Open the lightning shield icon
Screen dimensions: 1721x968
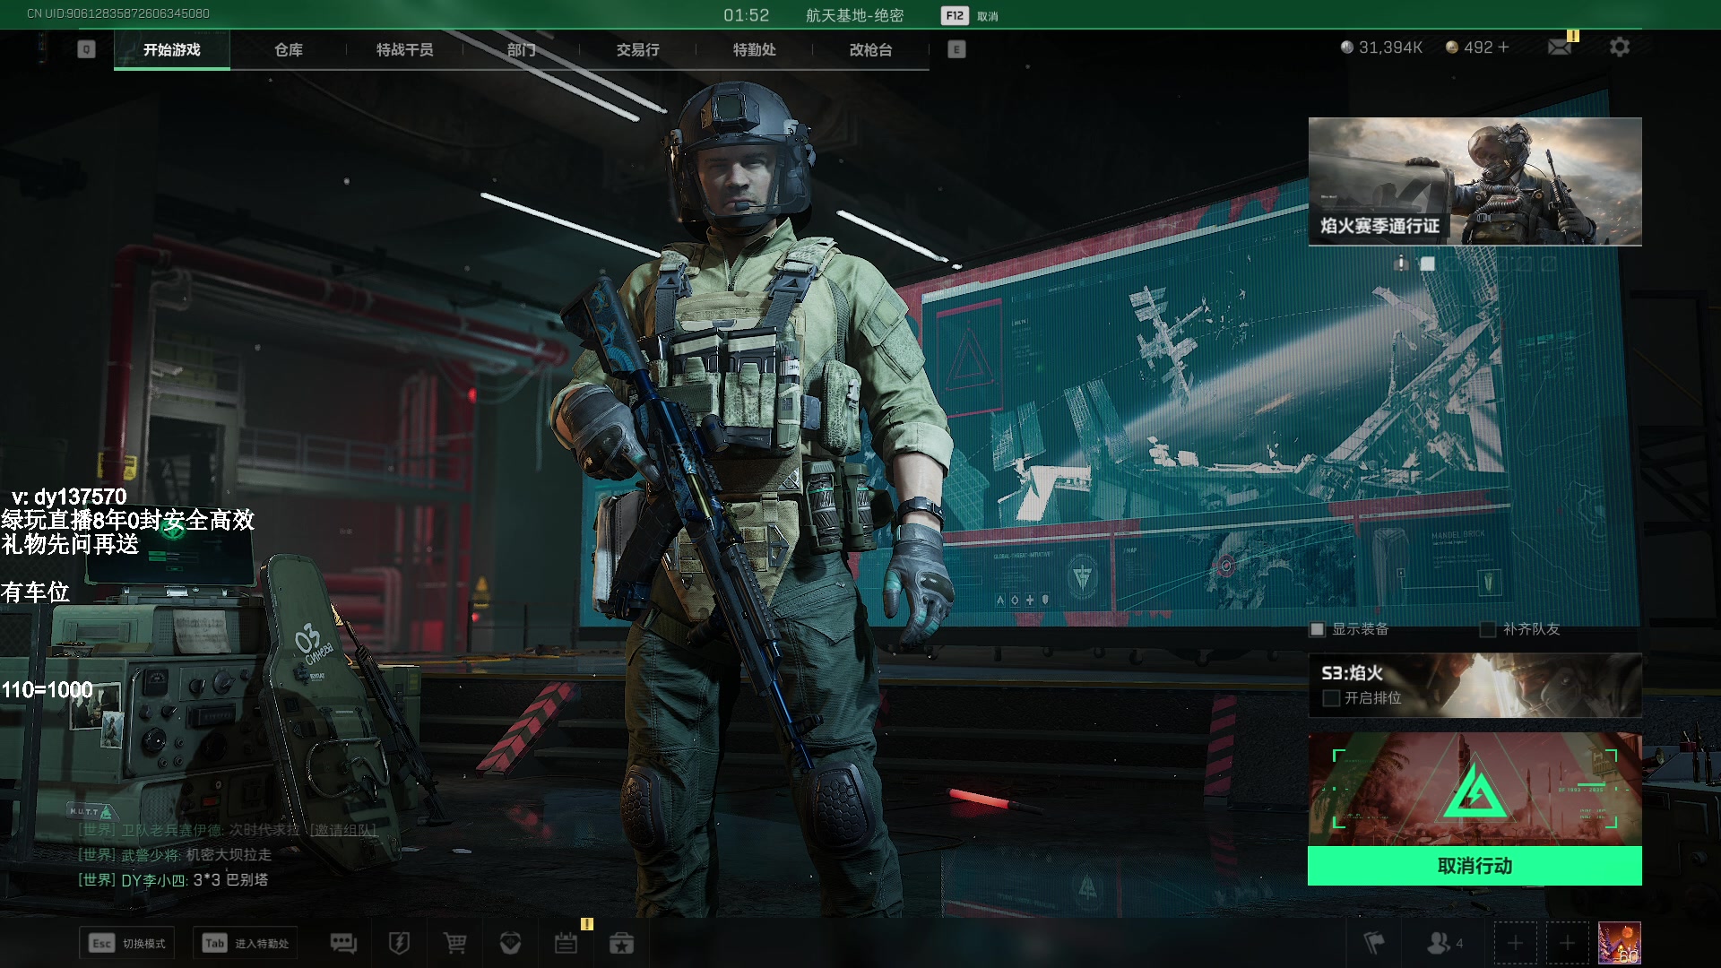pos(399,943)
